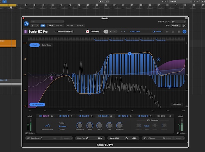This screenshot has width=205, height=152.
Task: Click the 比較 compare button
Action: 43,26
